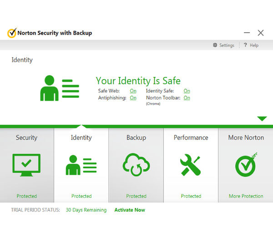Open the Settings gear icon
Image resolution: width=273 pixels, height=242 pixels.
tap(215, 45)
